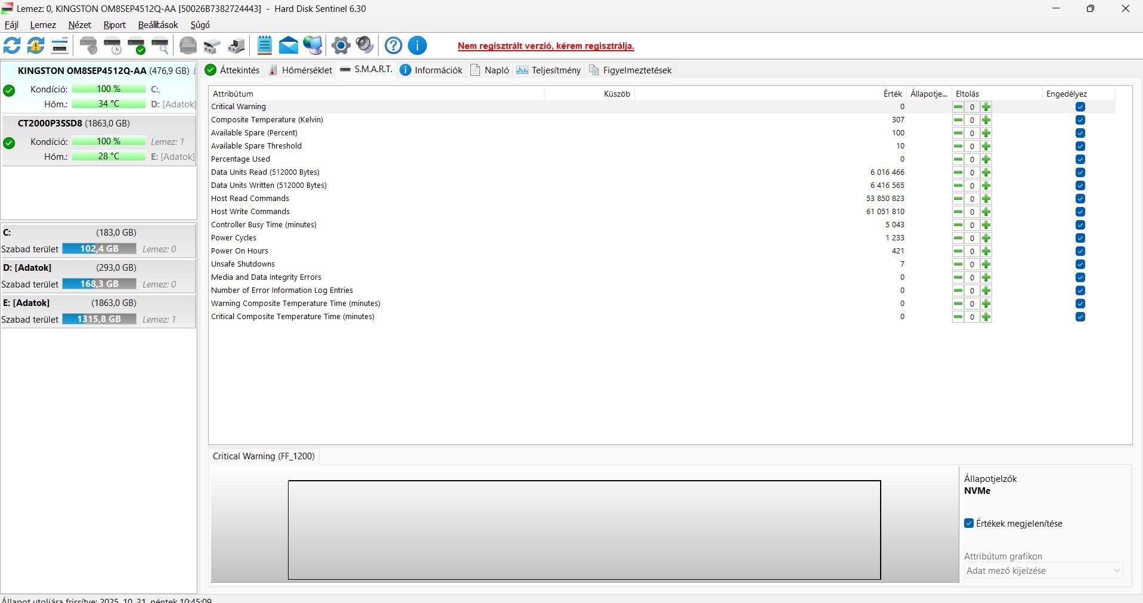Open settings with the gear icon

[341, 45]
